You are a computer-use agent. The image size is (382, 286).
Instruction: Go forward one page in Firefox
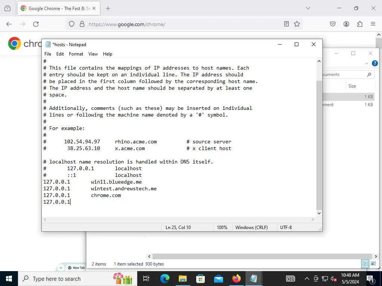click(x=22, y=24)
